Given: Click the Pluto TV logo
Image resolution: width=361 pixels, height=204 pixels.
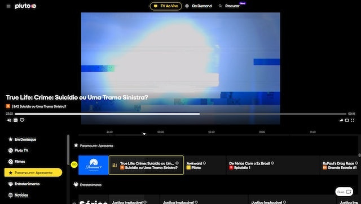Looking at the screenshot, I should 25,6.
